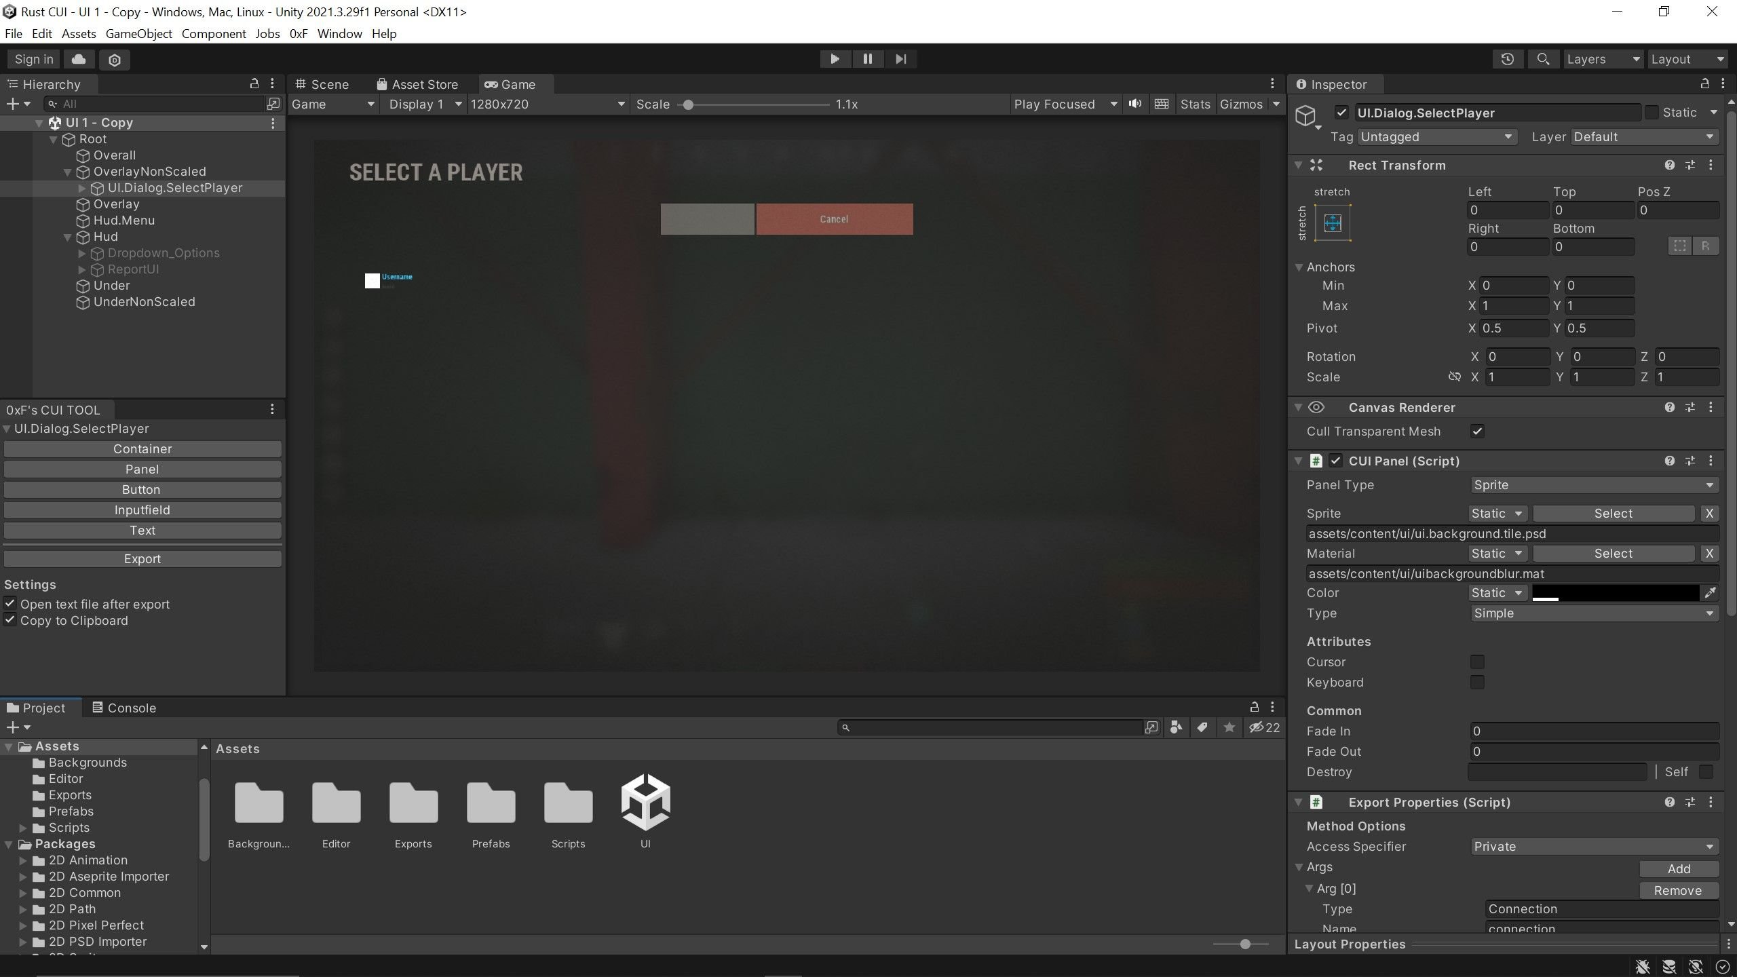The width and height of the screenshot is (1737, 977).
Task: Open the cloud services icon
Action: tap(79, 59)
